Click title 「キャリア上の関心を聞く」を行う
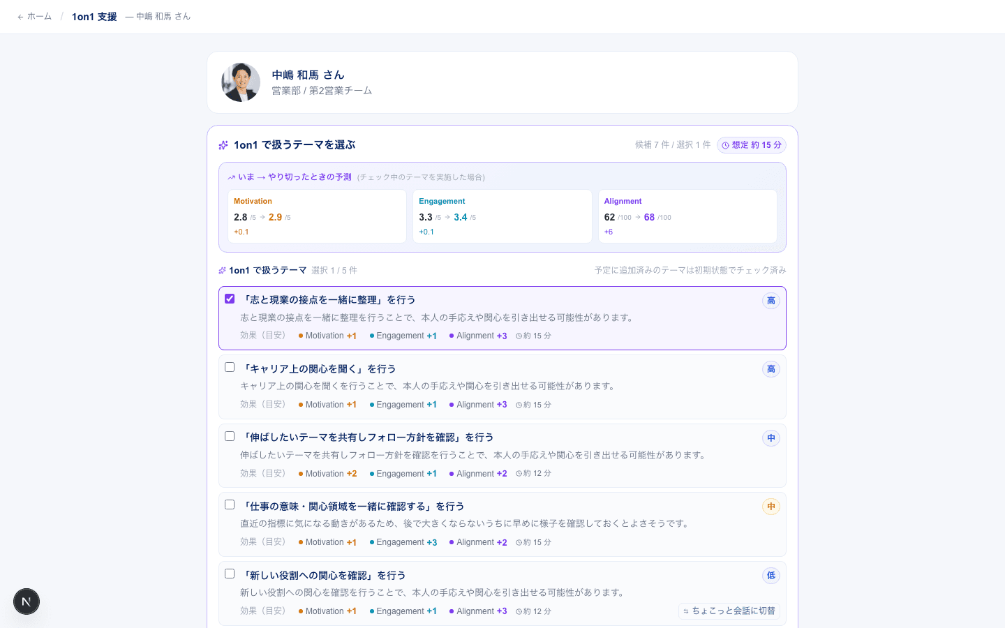This screenshot has width=1005, height=628. (x=318, y=368)
